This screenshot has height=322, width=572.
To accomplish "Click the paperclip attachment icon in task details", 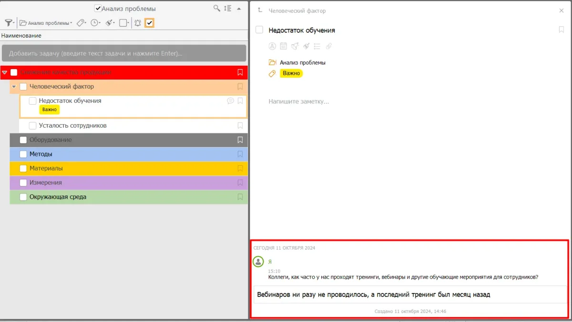I will click(x=328, y=46).
